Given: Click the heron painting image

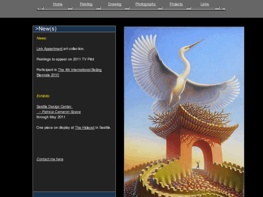Looking at the screenshot, I should tap(184, 112).
